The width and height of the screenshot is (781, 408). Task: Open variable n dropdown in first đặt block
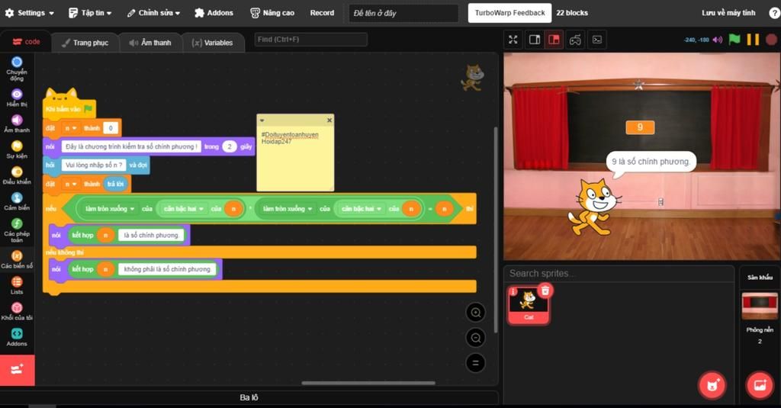click(70, 128)
